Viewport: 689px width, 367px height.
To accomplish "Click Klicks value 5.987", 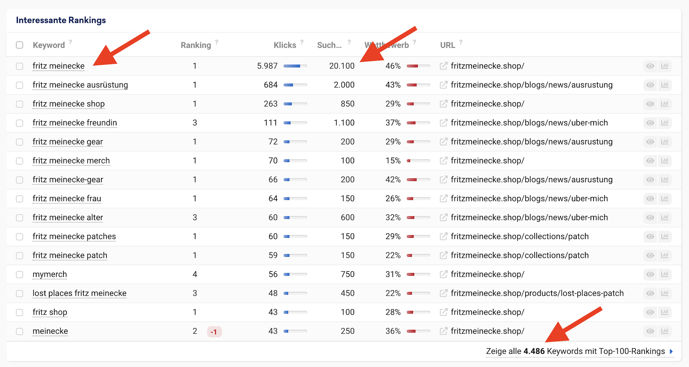I will (267, 66).
